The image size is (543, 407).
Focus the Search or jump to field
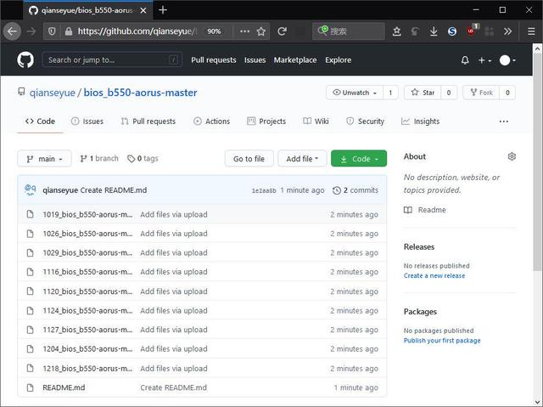tap(112, 60)
